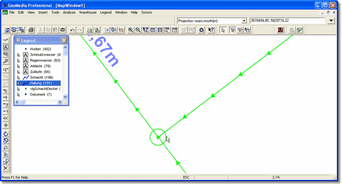Expand the coordinate readout dropdown arrow
This screenshot has height=185, width=342.
click(x=331, y=21)
